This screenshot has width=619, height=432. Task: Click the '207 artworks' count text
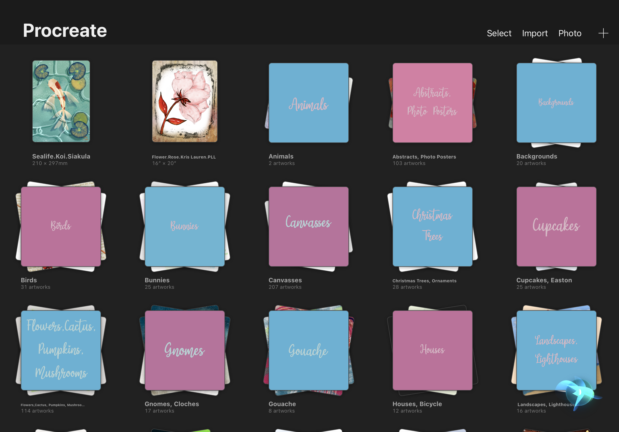(285, 287)
